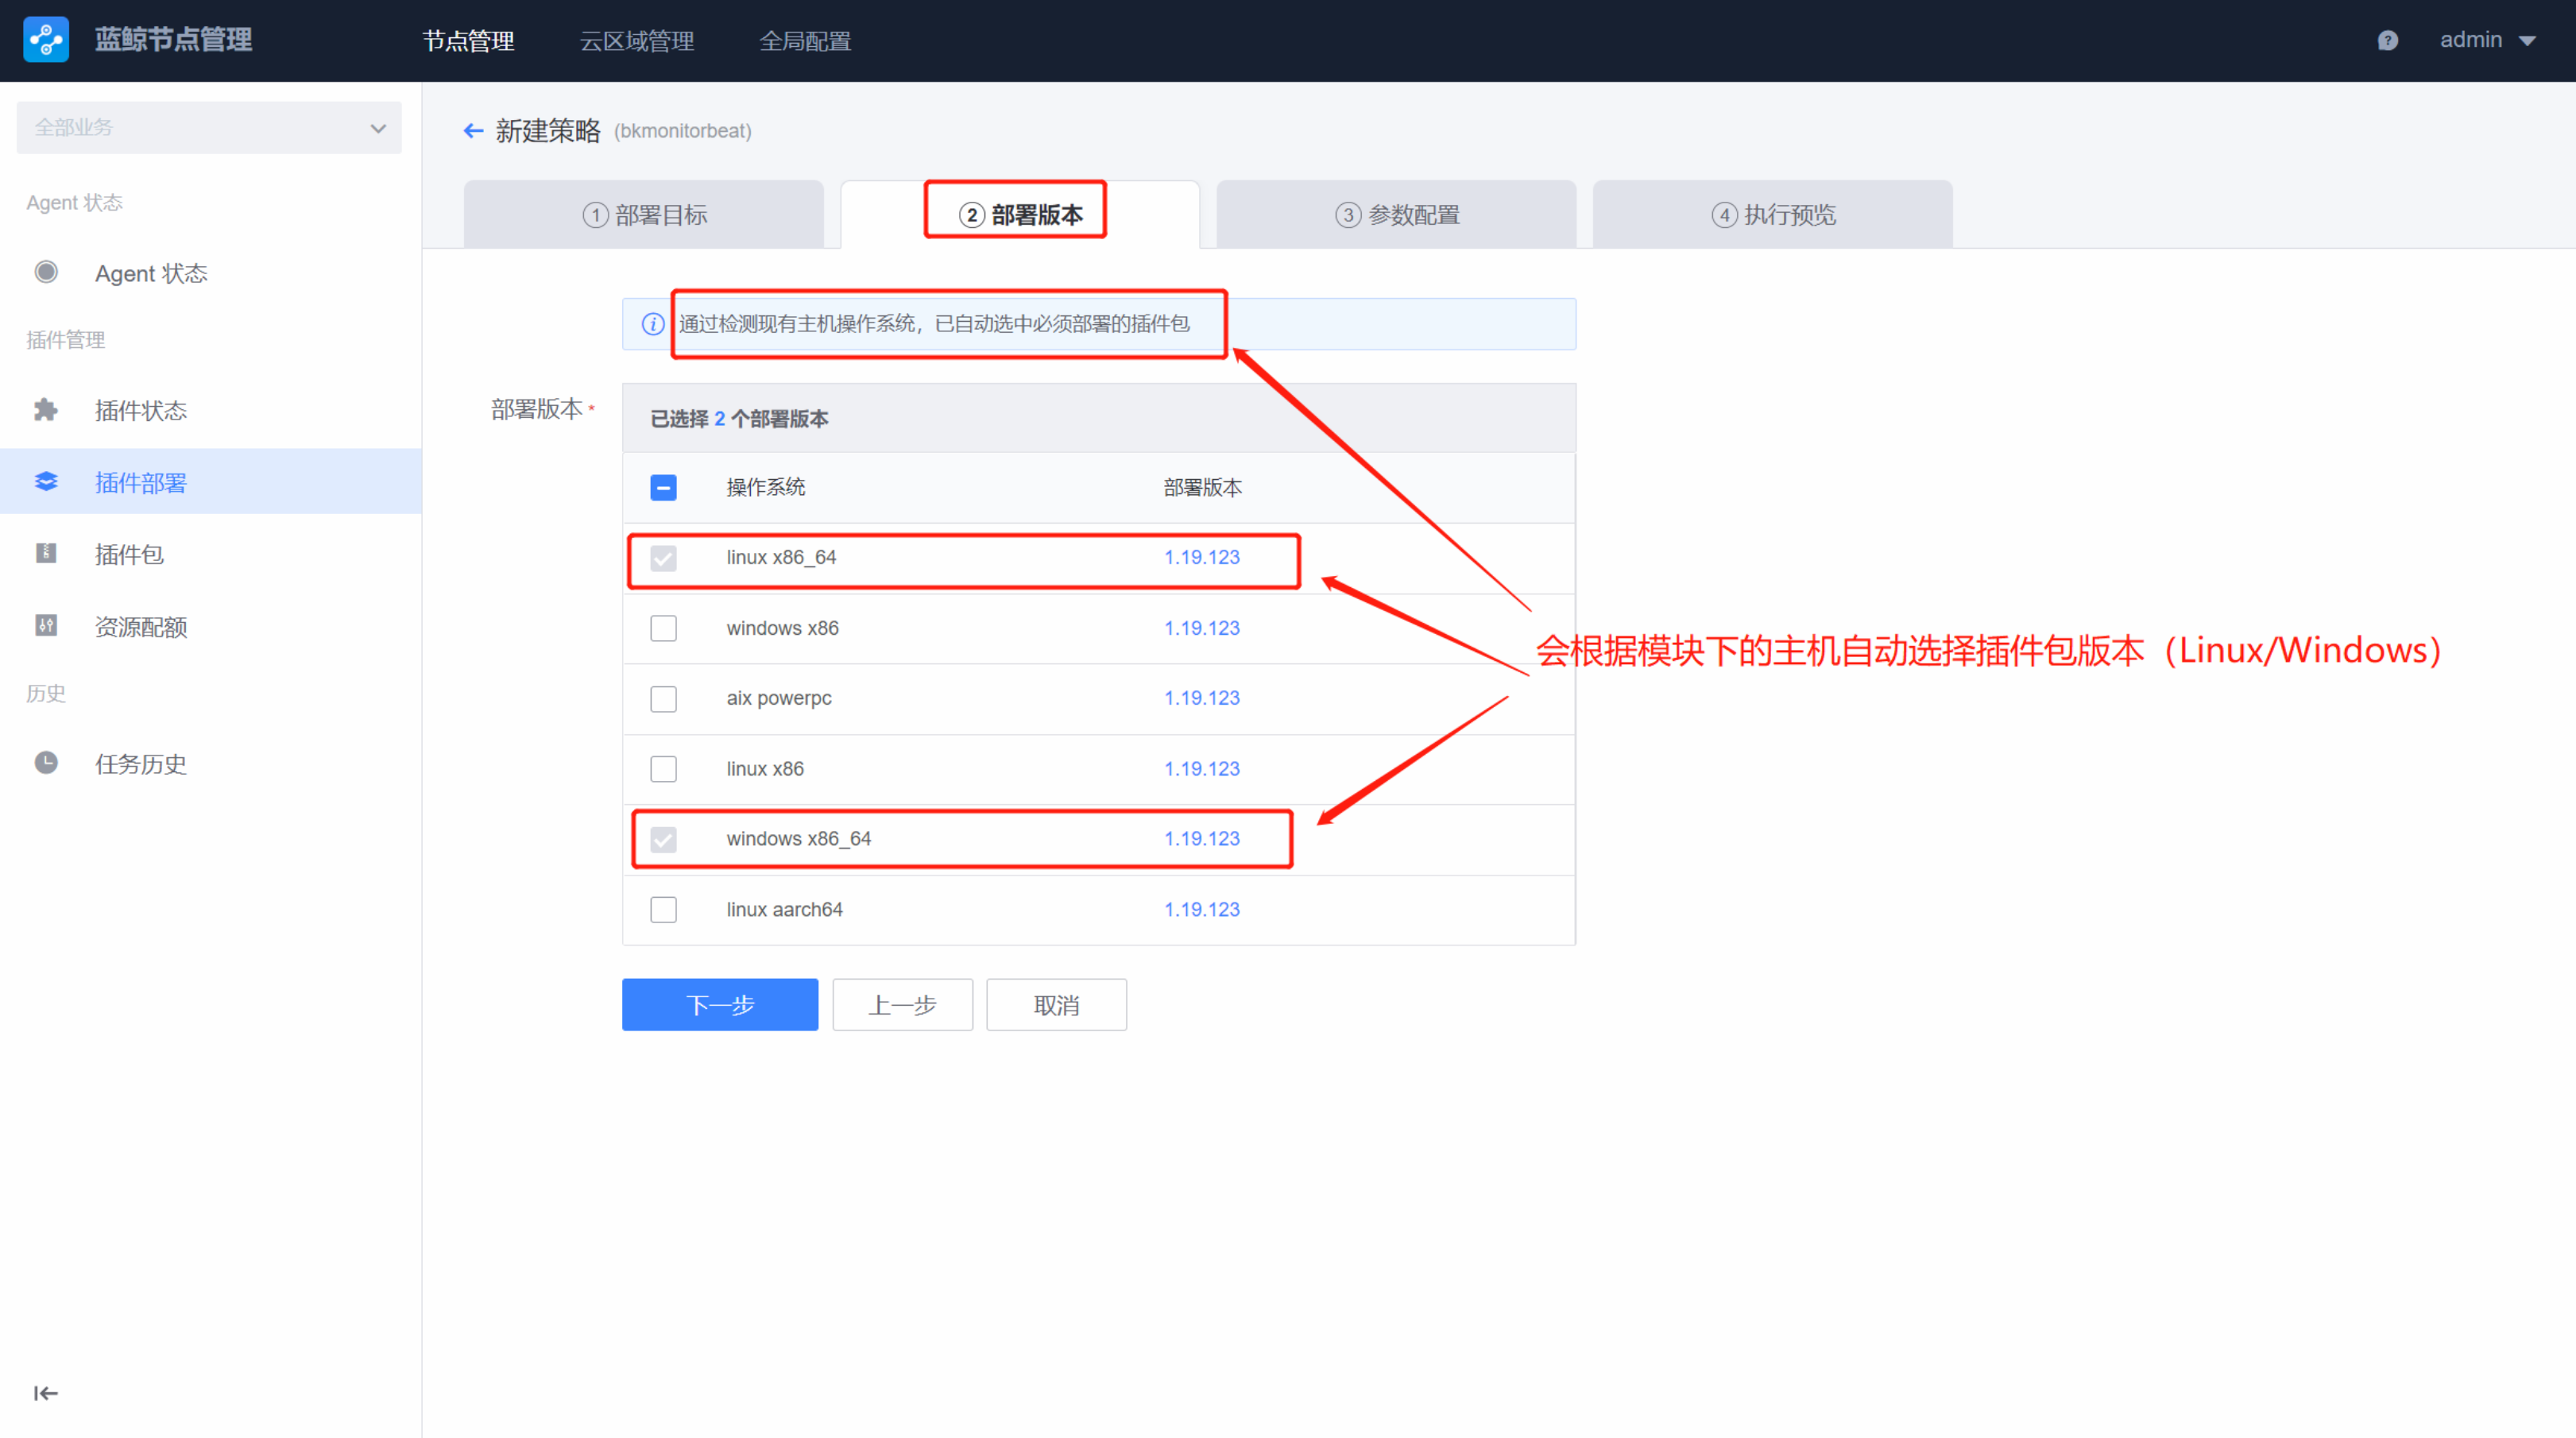Screen dimensions: 2576x1438
Task: Open 资源配额 sidebar icon
Action: point(46,626)
